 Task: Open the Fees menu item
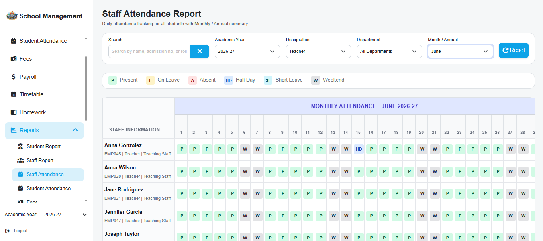[26, 59]
